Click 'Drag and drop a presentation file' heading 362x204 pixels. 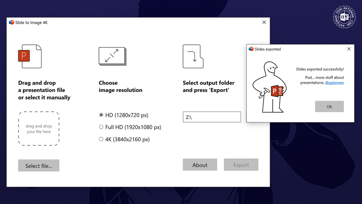coord(44,90)
